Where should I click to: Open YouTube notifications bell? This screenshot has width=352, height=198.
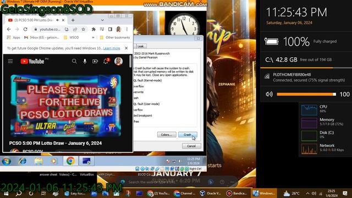(x=106, y=61)
